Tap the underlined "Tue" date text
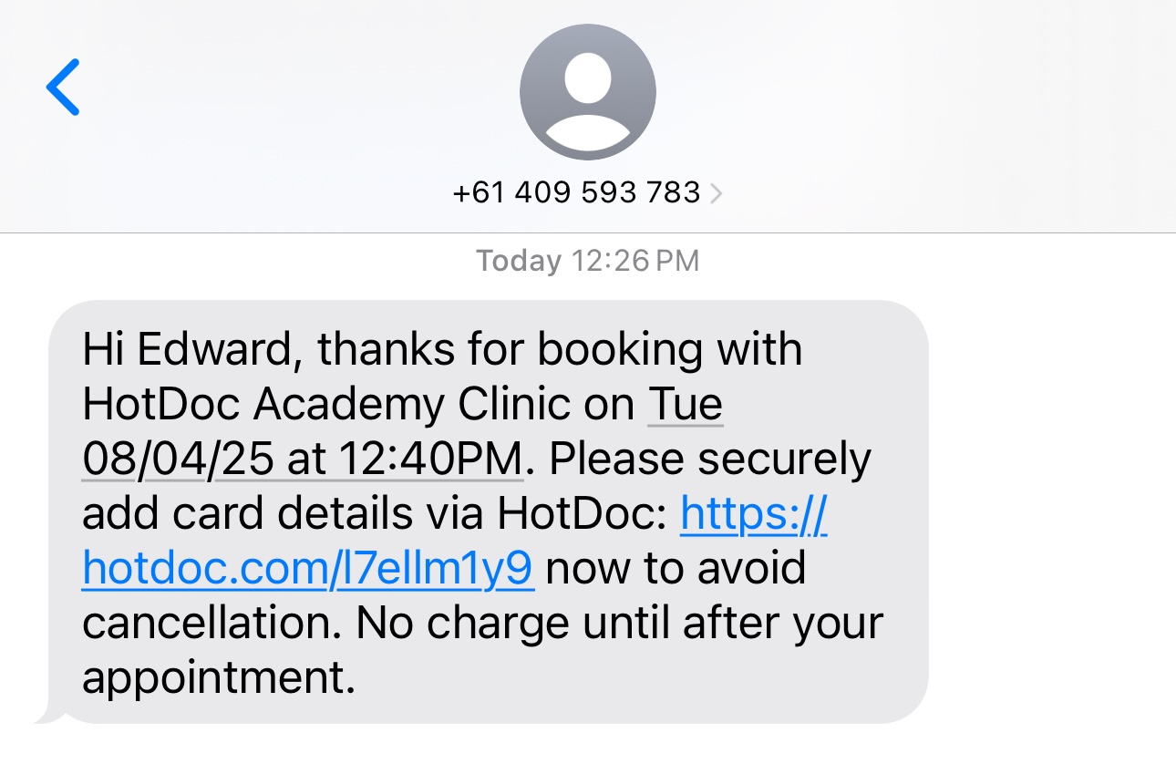 point(686,405)
